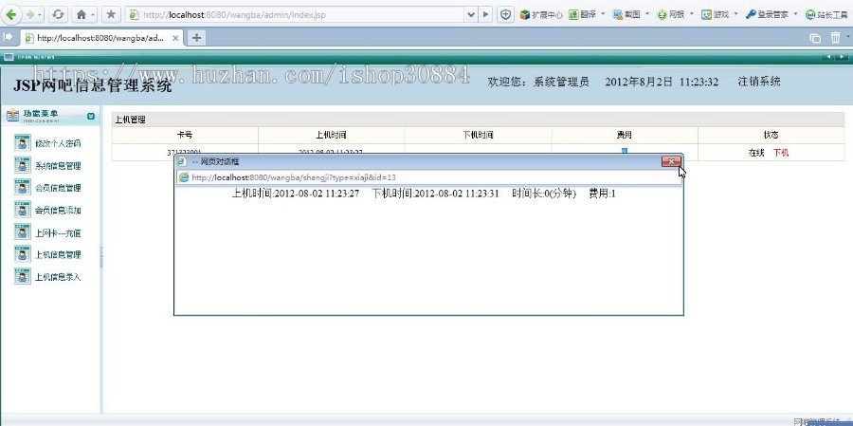Open the security shield icon in toolbar
Image resolution: width=853 pixels, height=426 pixels.
(506, 15)
